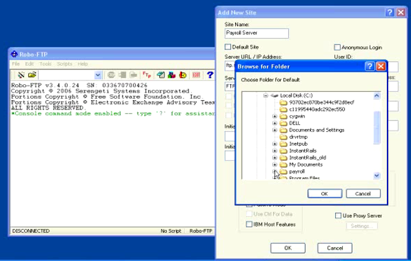Click the InstantRails_old folder icon
This screenshot has height=261, width=411.
(283, 158)
